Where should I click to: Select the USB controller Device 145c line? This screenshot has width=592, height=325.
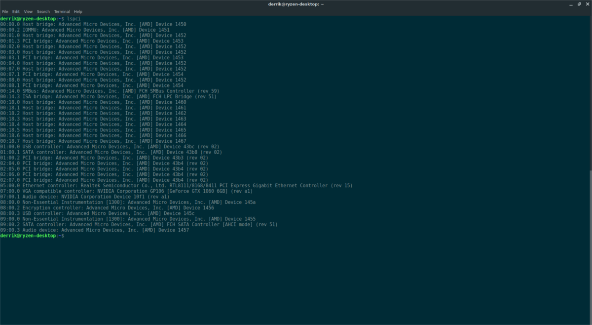(x=98, y=213)
